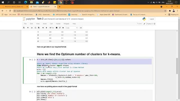Click the Logout button
Screen dimensions: 180x101
[152, 19]
